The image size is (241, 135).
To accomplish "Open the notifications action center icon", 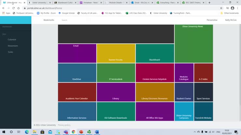I will point(236,132).
